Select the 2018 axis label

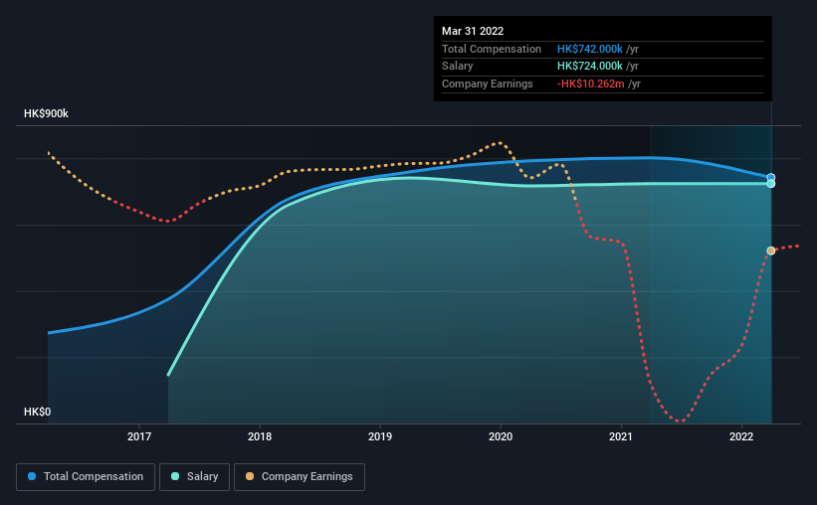260,436
